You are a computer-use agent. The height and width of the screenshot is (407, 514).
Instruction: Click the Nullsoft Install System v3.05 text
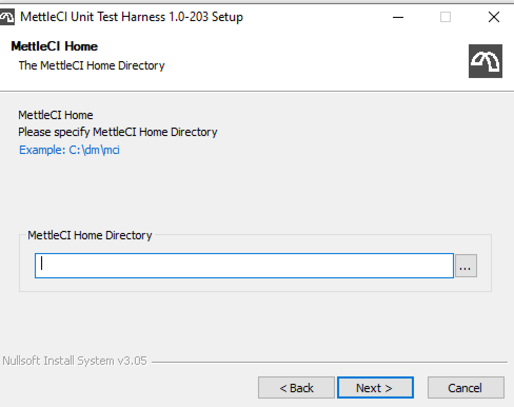point(75,361)
